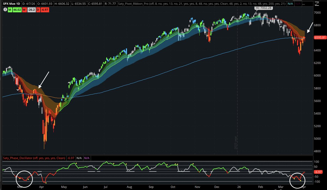
Task: Click the purple N/A in Phase Oscillator header
Action: (x=87, y=158)
